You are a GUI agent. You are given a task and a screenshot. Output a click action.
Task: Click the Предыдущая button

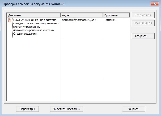coord(143,23)
